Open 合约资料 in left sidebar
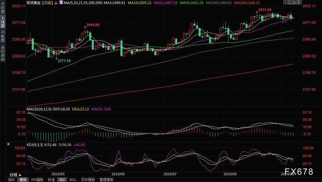Image resolution: width=322 pixels, height=182 pixels. 3,53
